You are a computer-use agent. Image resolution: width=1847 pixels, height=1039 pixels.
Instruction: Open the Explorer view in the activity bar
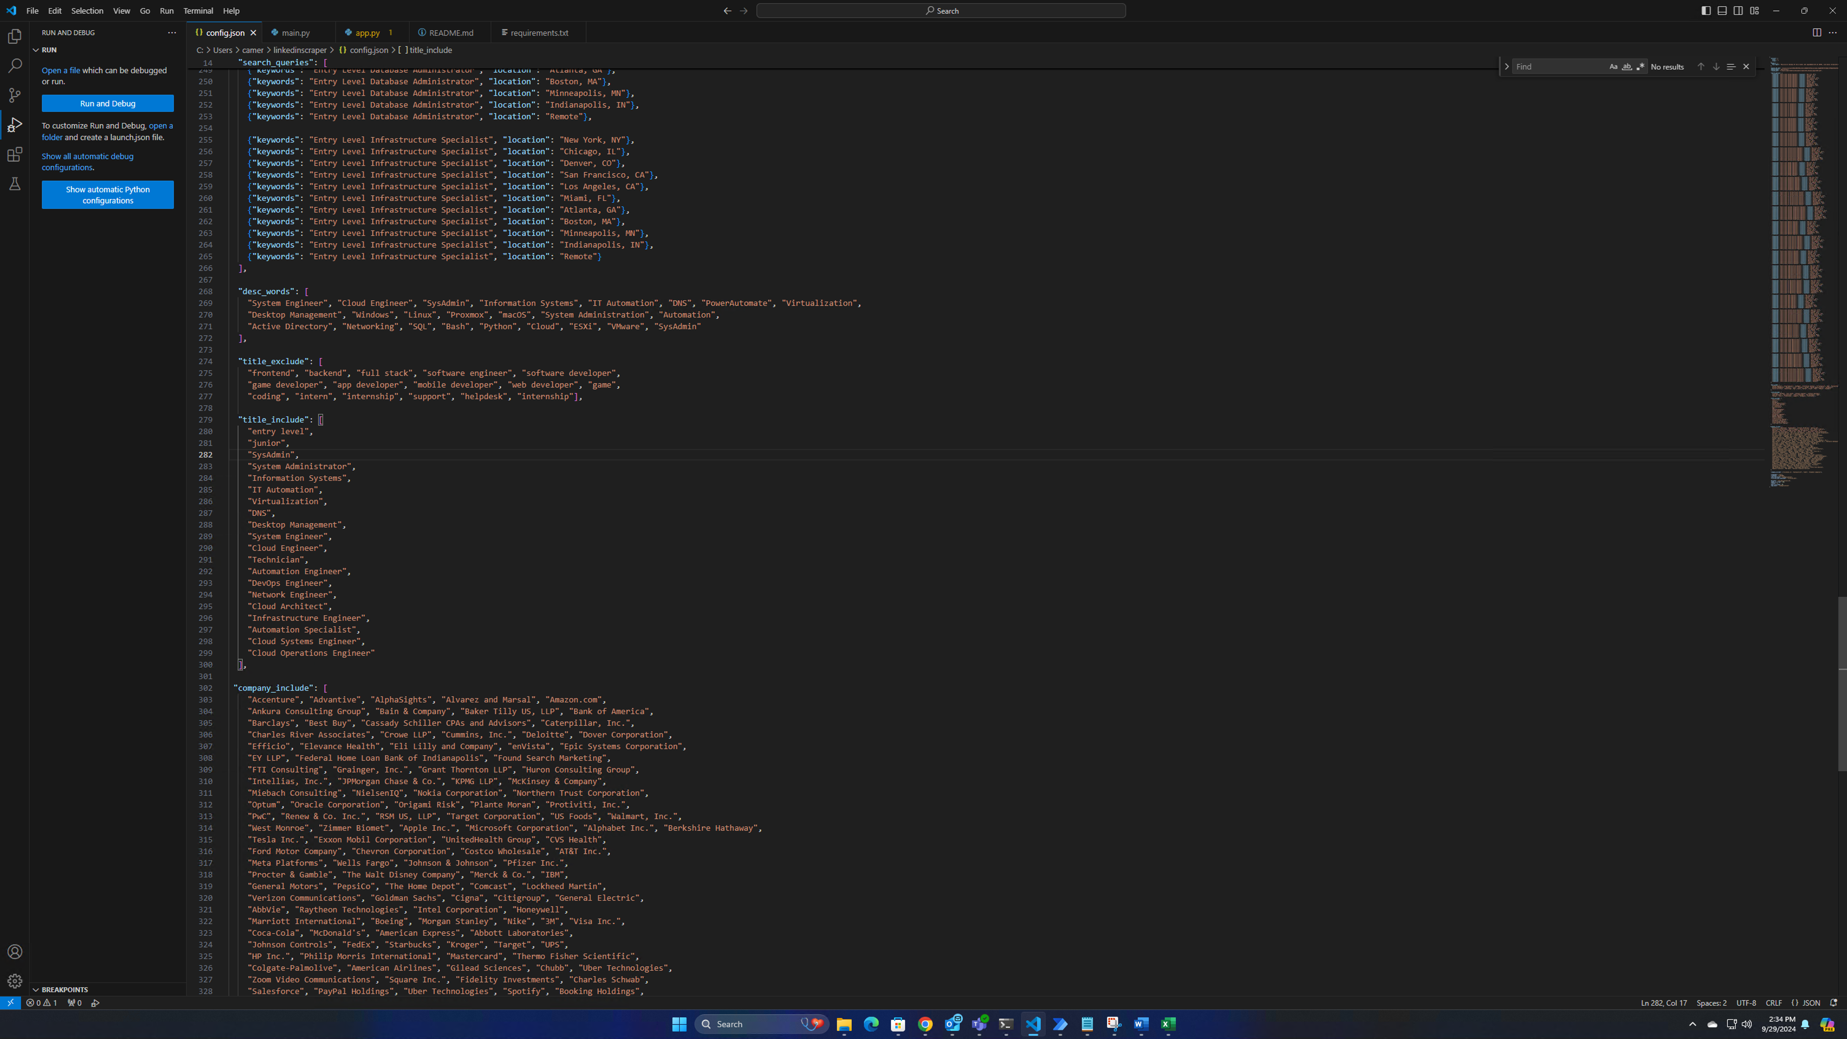(x=14, y=37)
